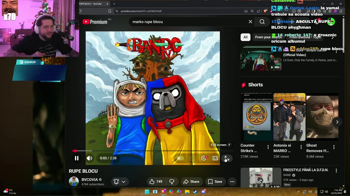This screenshot has width=350, height=196.
Task: Select the 'From your search' chip
Action: [x=268, y=37]
